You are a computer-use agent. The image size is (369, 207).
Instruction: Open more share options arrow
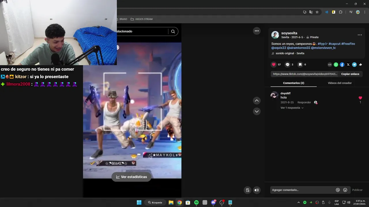click(x=360, y=65)
